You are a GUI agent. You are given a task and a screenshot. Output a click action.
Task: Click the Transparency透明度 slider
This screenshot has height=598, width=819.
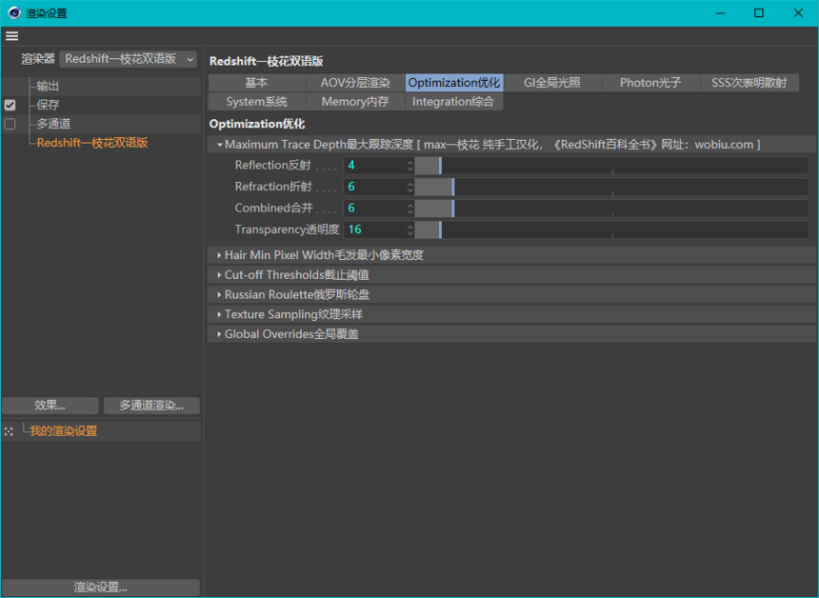pos(611,229)
